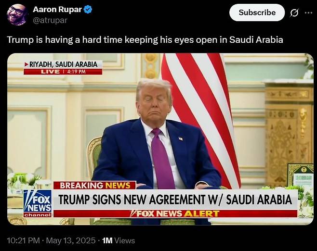Play the embedded video by clicking the purple tie
This screenshot has width=317, height=251.
[162, 158]
